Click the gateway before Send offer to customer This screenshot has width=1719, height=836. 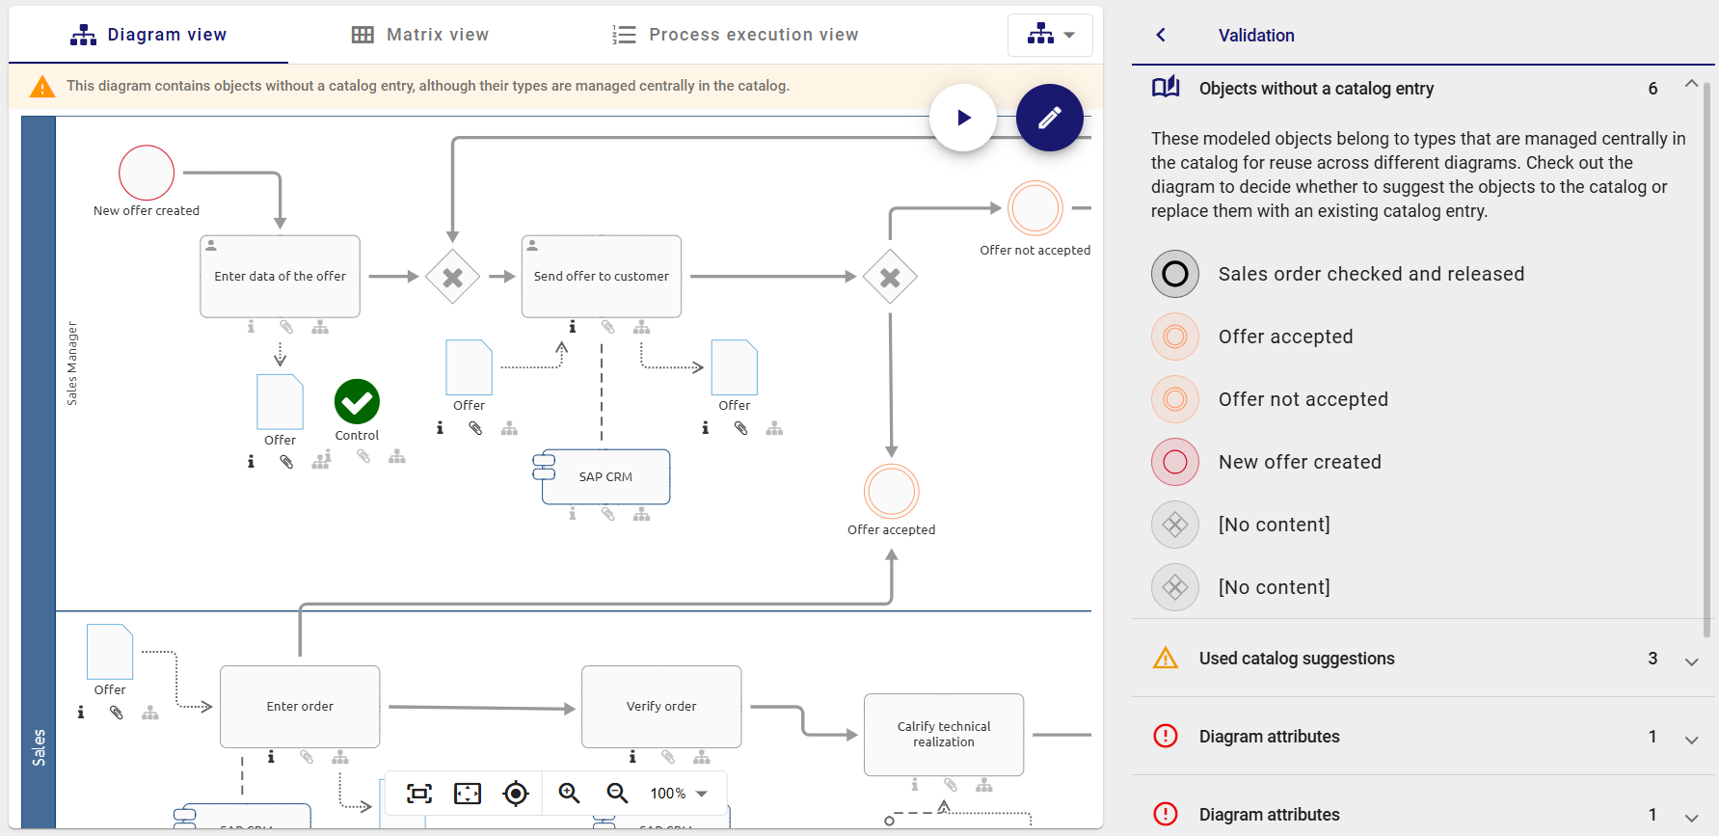[x=452, y=278]
